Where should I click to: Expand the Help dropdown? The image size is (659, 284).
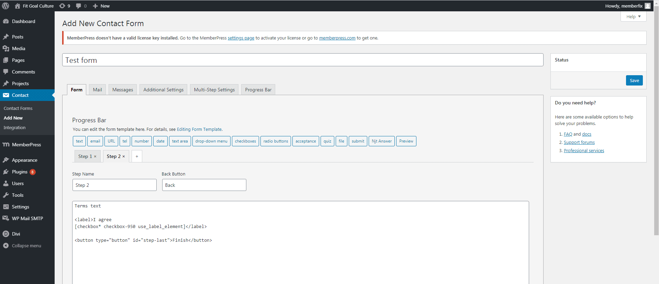click(x=633, y=16)
